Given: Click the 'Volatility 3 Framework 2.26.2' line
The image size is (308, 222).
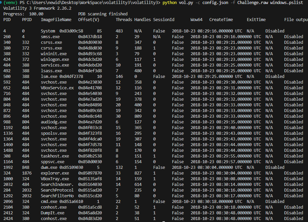Looking at the screenshot, I should pos(37,8).
